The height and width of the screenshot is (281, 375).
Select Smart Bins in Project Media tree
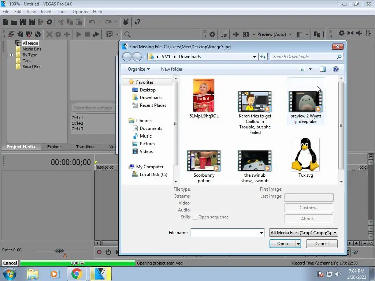tap(32, 67)
